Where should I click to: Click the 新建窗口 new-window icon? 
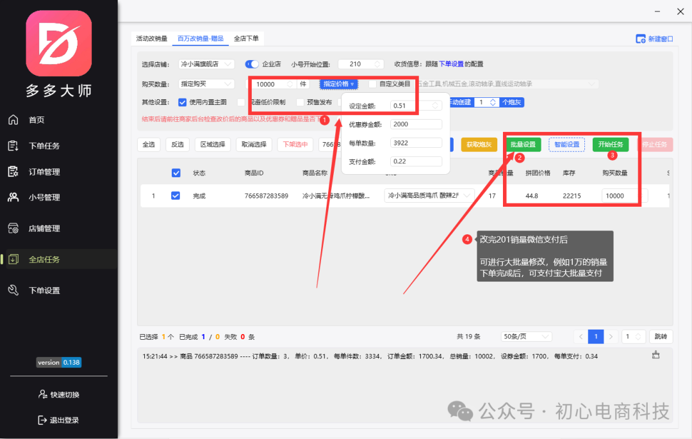(x=641, y=38)
